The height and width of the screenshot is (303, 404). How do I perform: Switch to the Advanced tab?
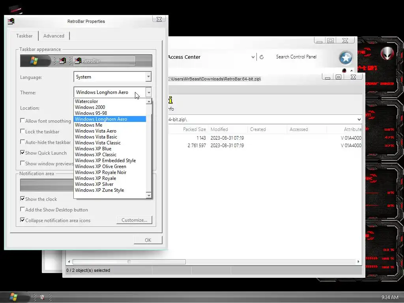tap(54, 36)
